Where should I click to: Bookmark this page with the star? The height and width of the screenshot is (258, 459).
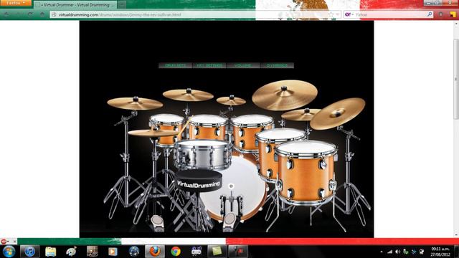click(x=331, y=14)
